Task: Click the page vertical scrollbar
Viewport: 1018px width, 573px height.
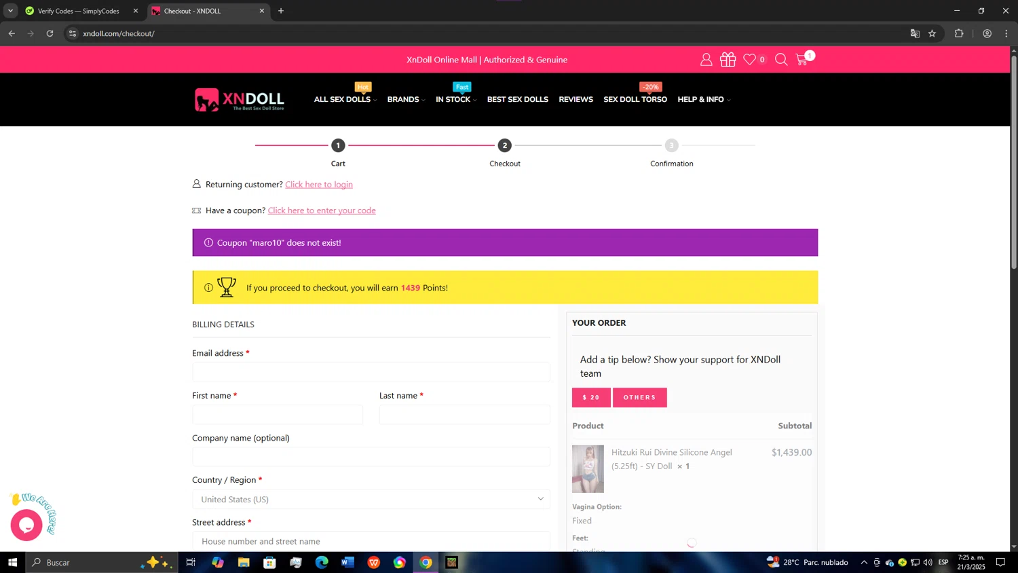Action: [x=1014, y=163]
